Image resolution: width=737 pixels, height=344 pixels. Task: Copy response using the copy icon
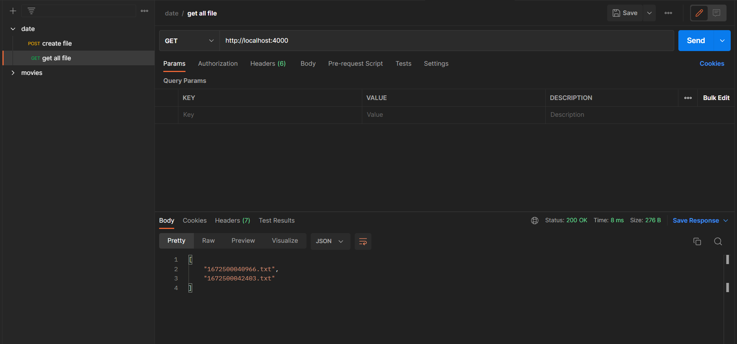tap(697, 241)
